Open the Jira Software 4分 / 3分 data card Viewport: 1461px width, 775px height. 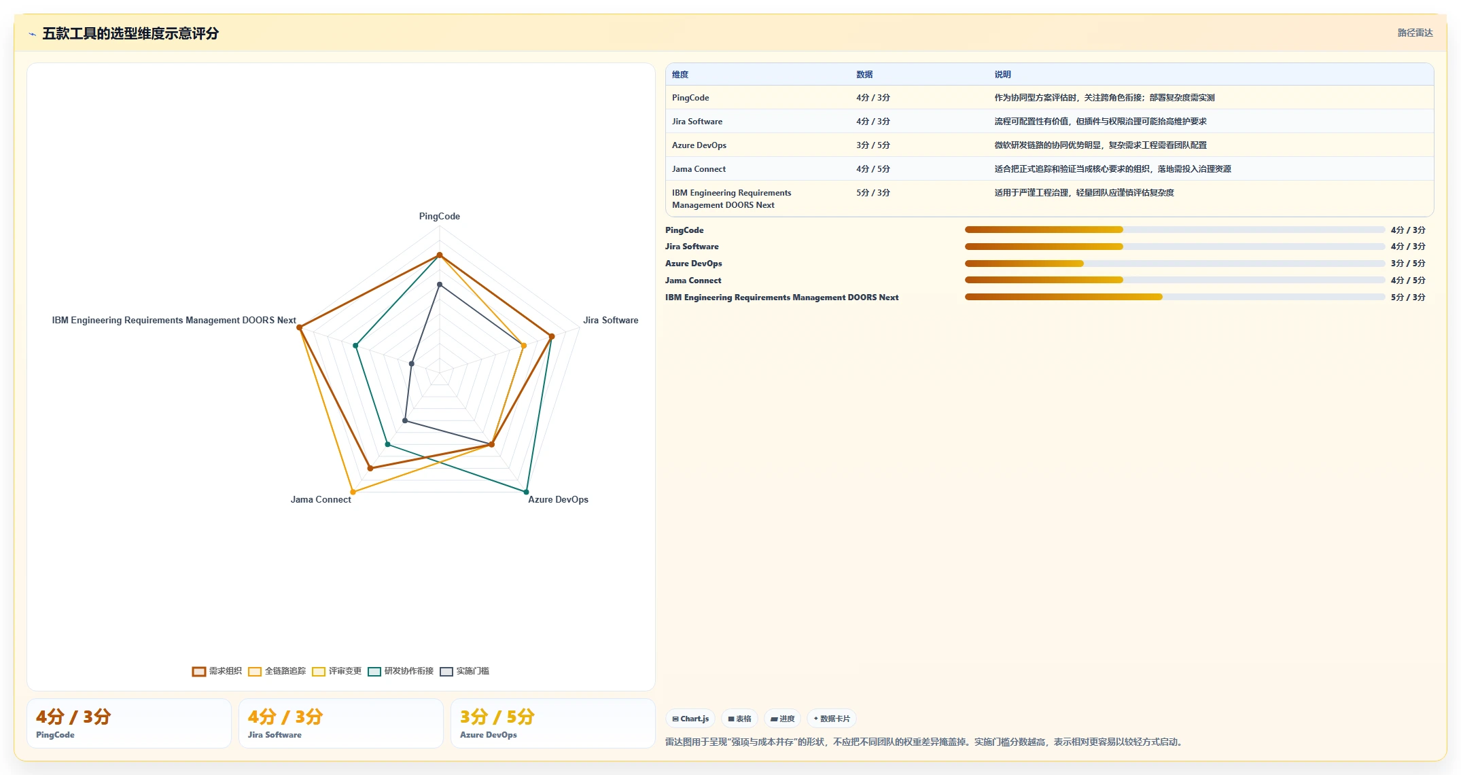[341, 723]
